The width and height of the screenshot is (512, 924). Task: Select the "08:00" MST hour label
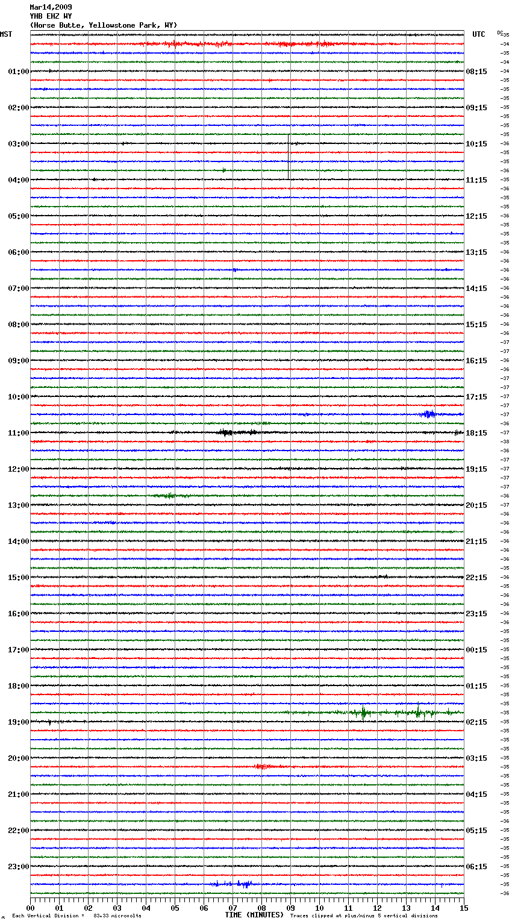pos(19,325)
